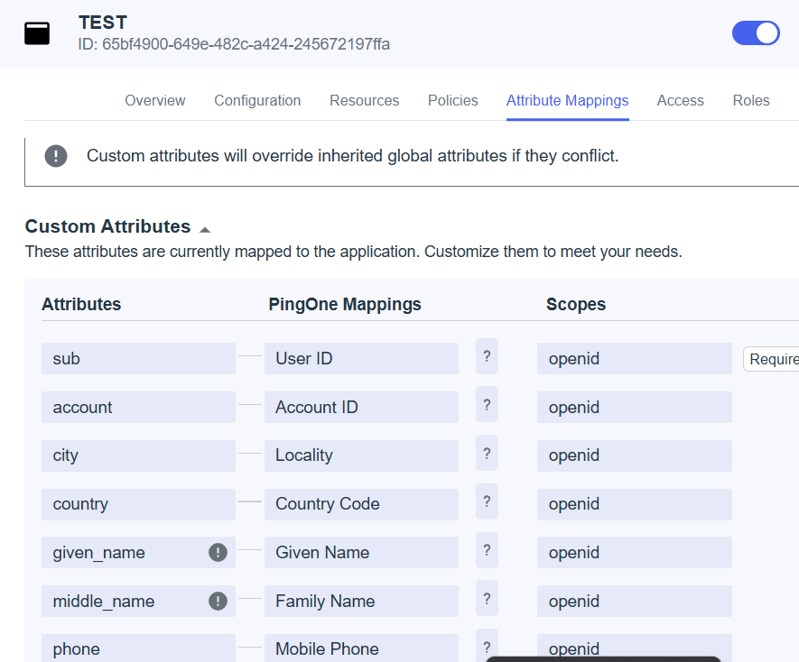This screenshot has width=799, height=662.
Task: Click the help icon beside Account ID
Action: pos(487,406)
